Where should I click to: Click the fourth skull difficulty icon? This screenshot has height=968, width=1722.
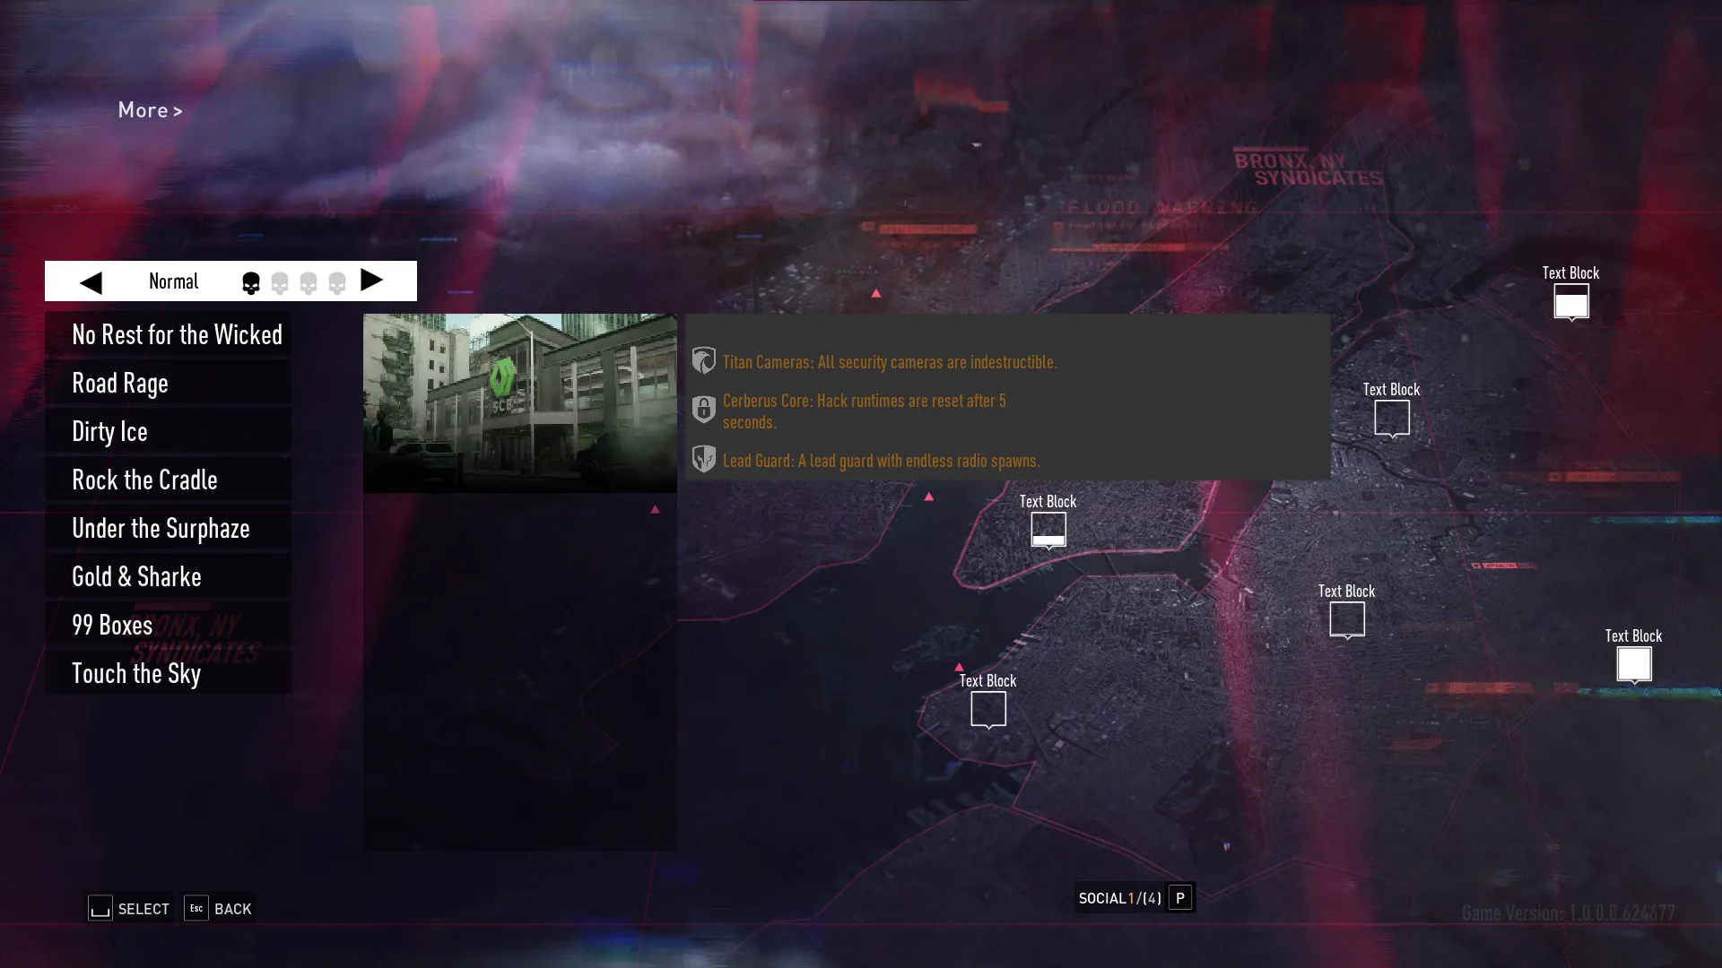pos(337,281)
